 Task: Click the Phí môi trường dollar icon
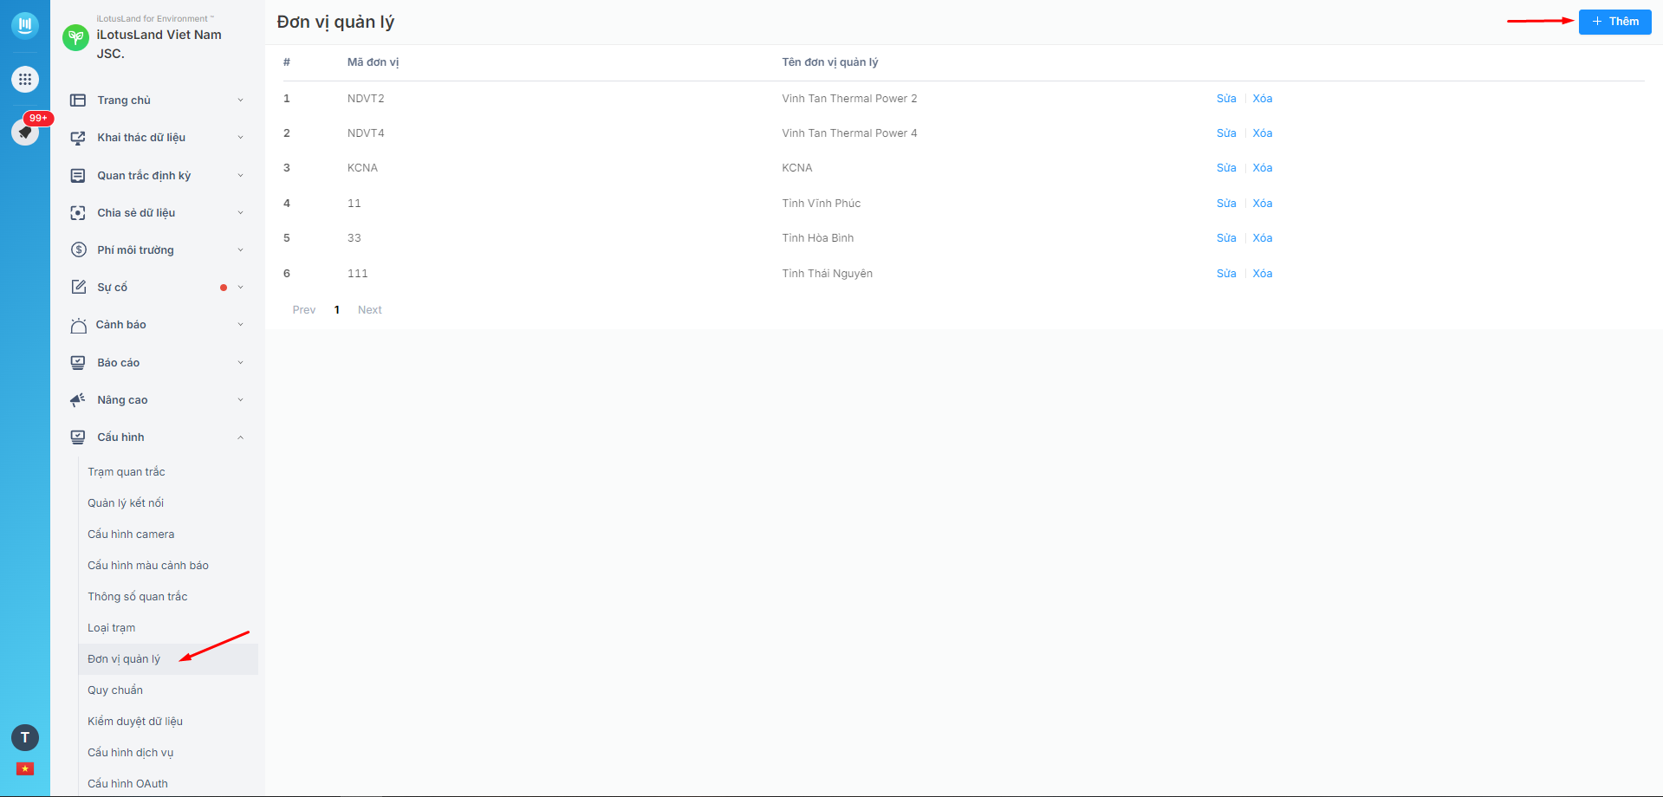click(79, 249)
